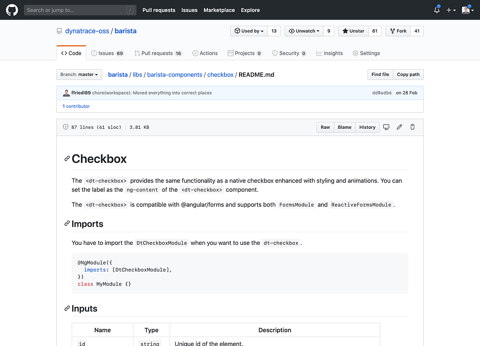The height and width of the screenshot is (346, 480).
Task: Click the Raw button
Action: point(325,127)
